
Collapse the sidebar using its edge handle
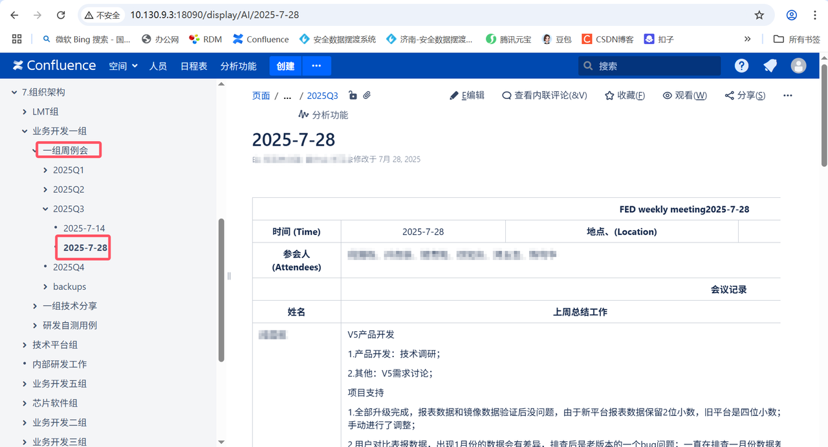(229, 276)
